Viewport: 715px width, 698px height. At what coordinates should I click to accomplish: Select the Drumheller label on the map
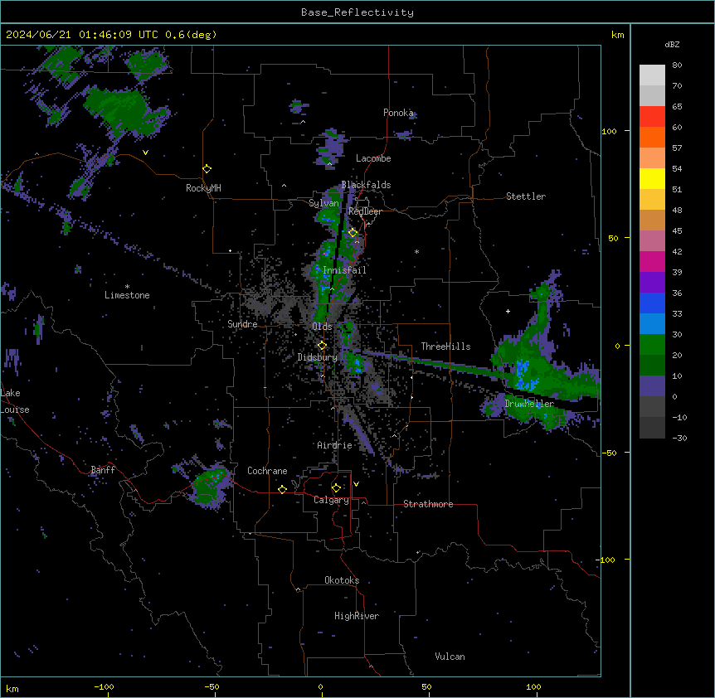[x=529, y=404]
